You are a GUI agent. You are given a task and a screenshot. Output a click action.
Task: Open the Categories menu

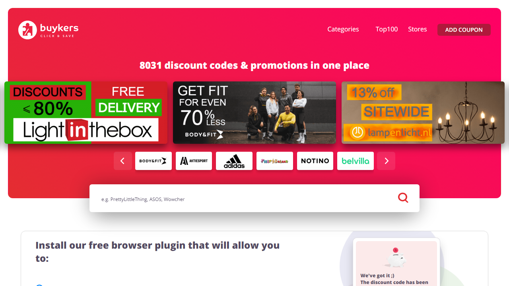pyautogui.click(x=343, y=29)
